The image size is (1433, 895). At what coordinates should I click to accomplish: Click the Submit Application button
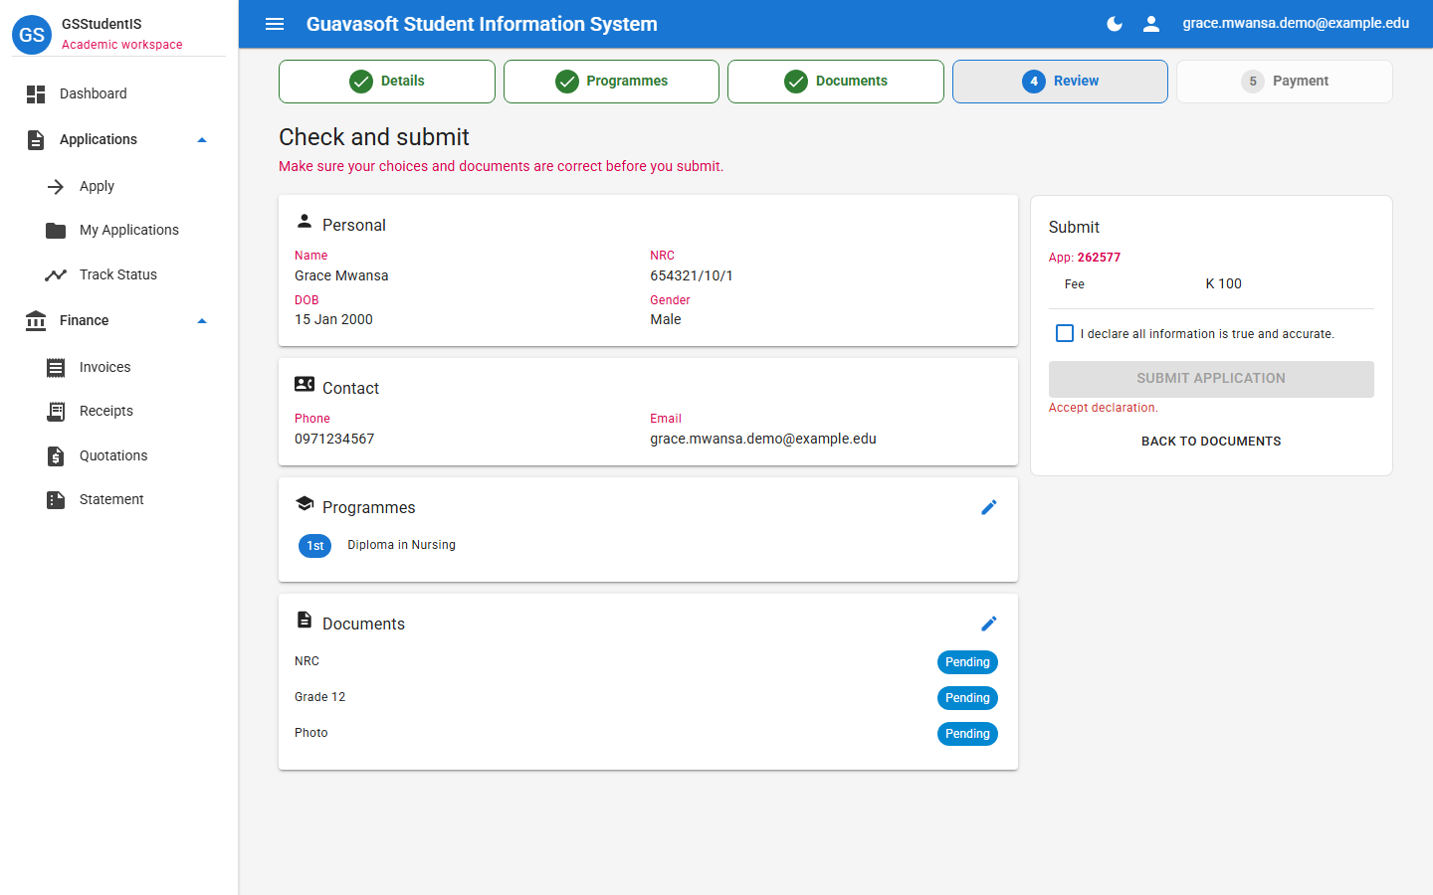click(x=1211, y=379)
